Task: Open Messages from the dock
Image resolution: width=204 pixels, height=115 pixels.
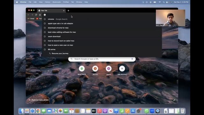Action: click(44, 111)
